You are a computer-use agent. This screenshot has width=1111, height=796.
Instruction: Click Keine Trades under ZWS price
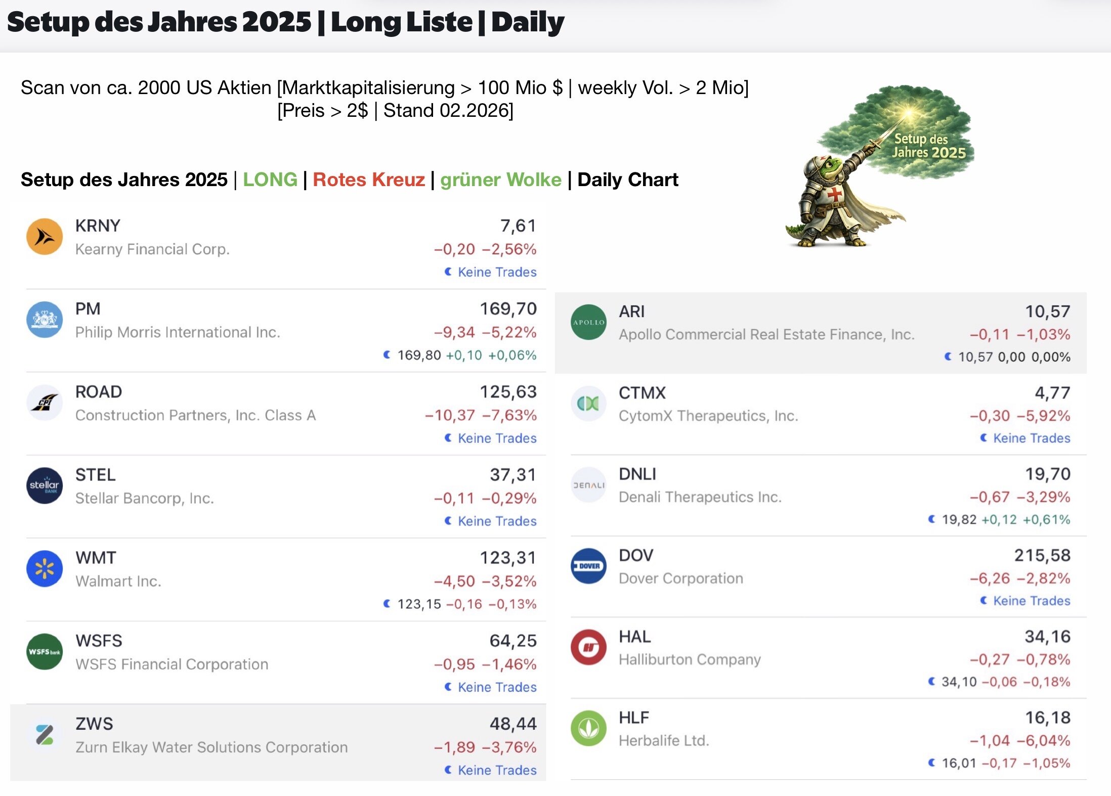tap(496, 770)
